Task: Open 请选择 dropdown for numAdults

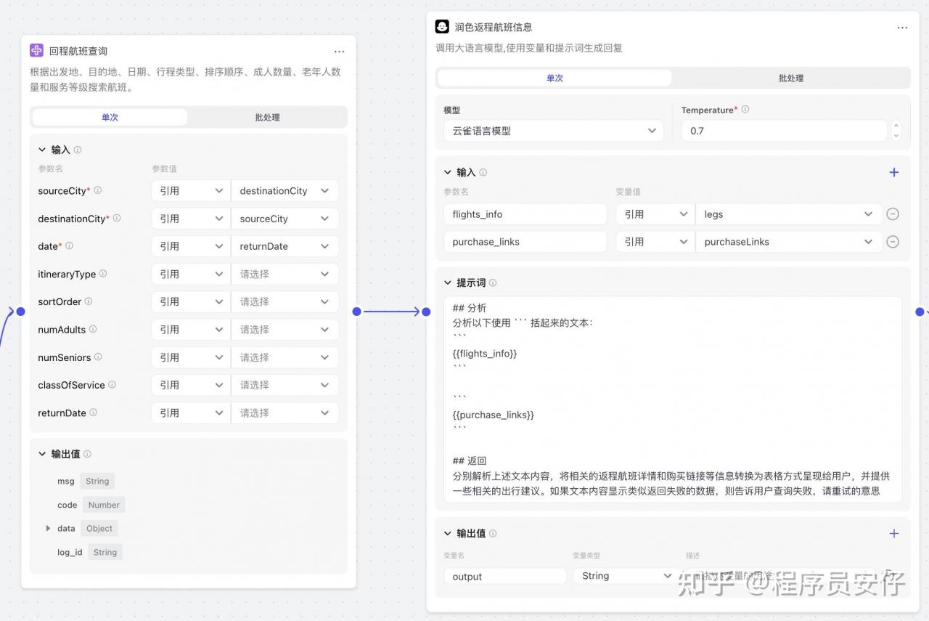Action: point(285,329)
